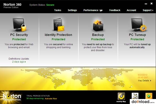Click the PC Security heading
This screenshot has height=104, width=156.
pyautogui.click(x=19, y=35)
